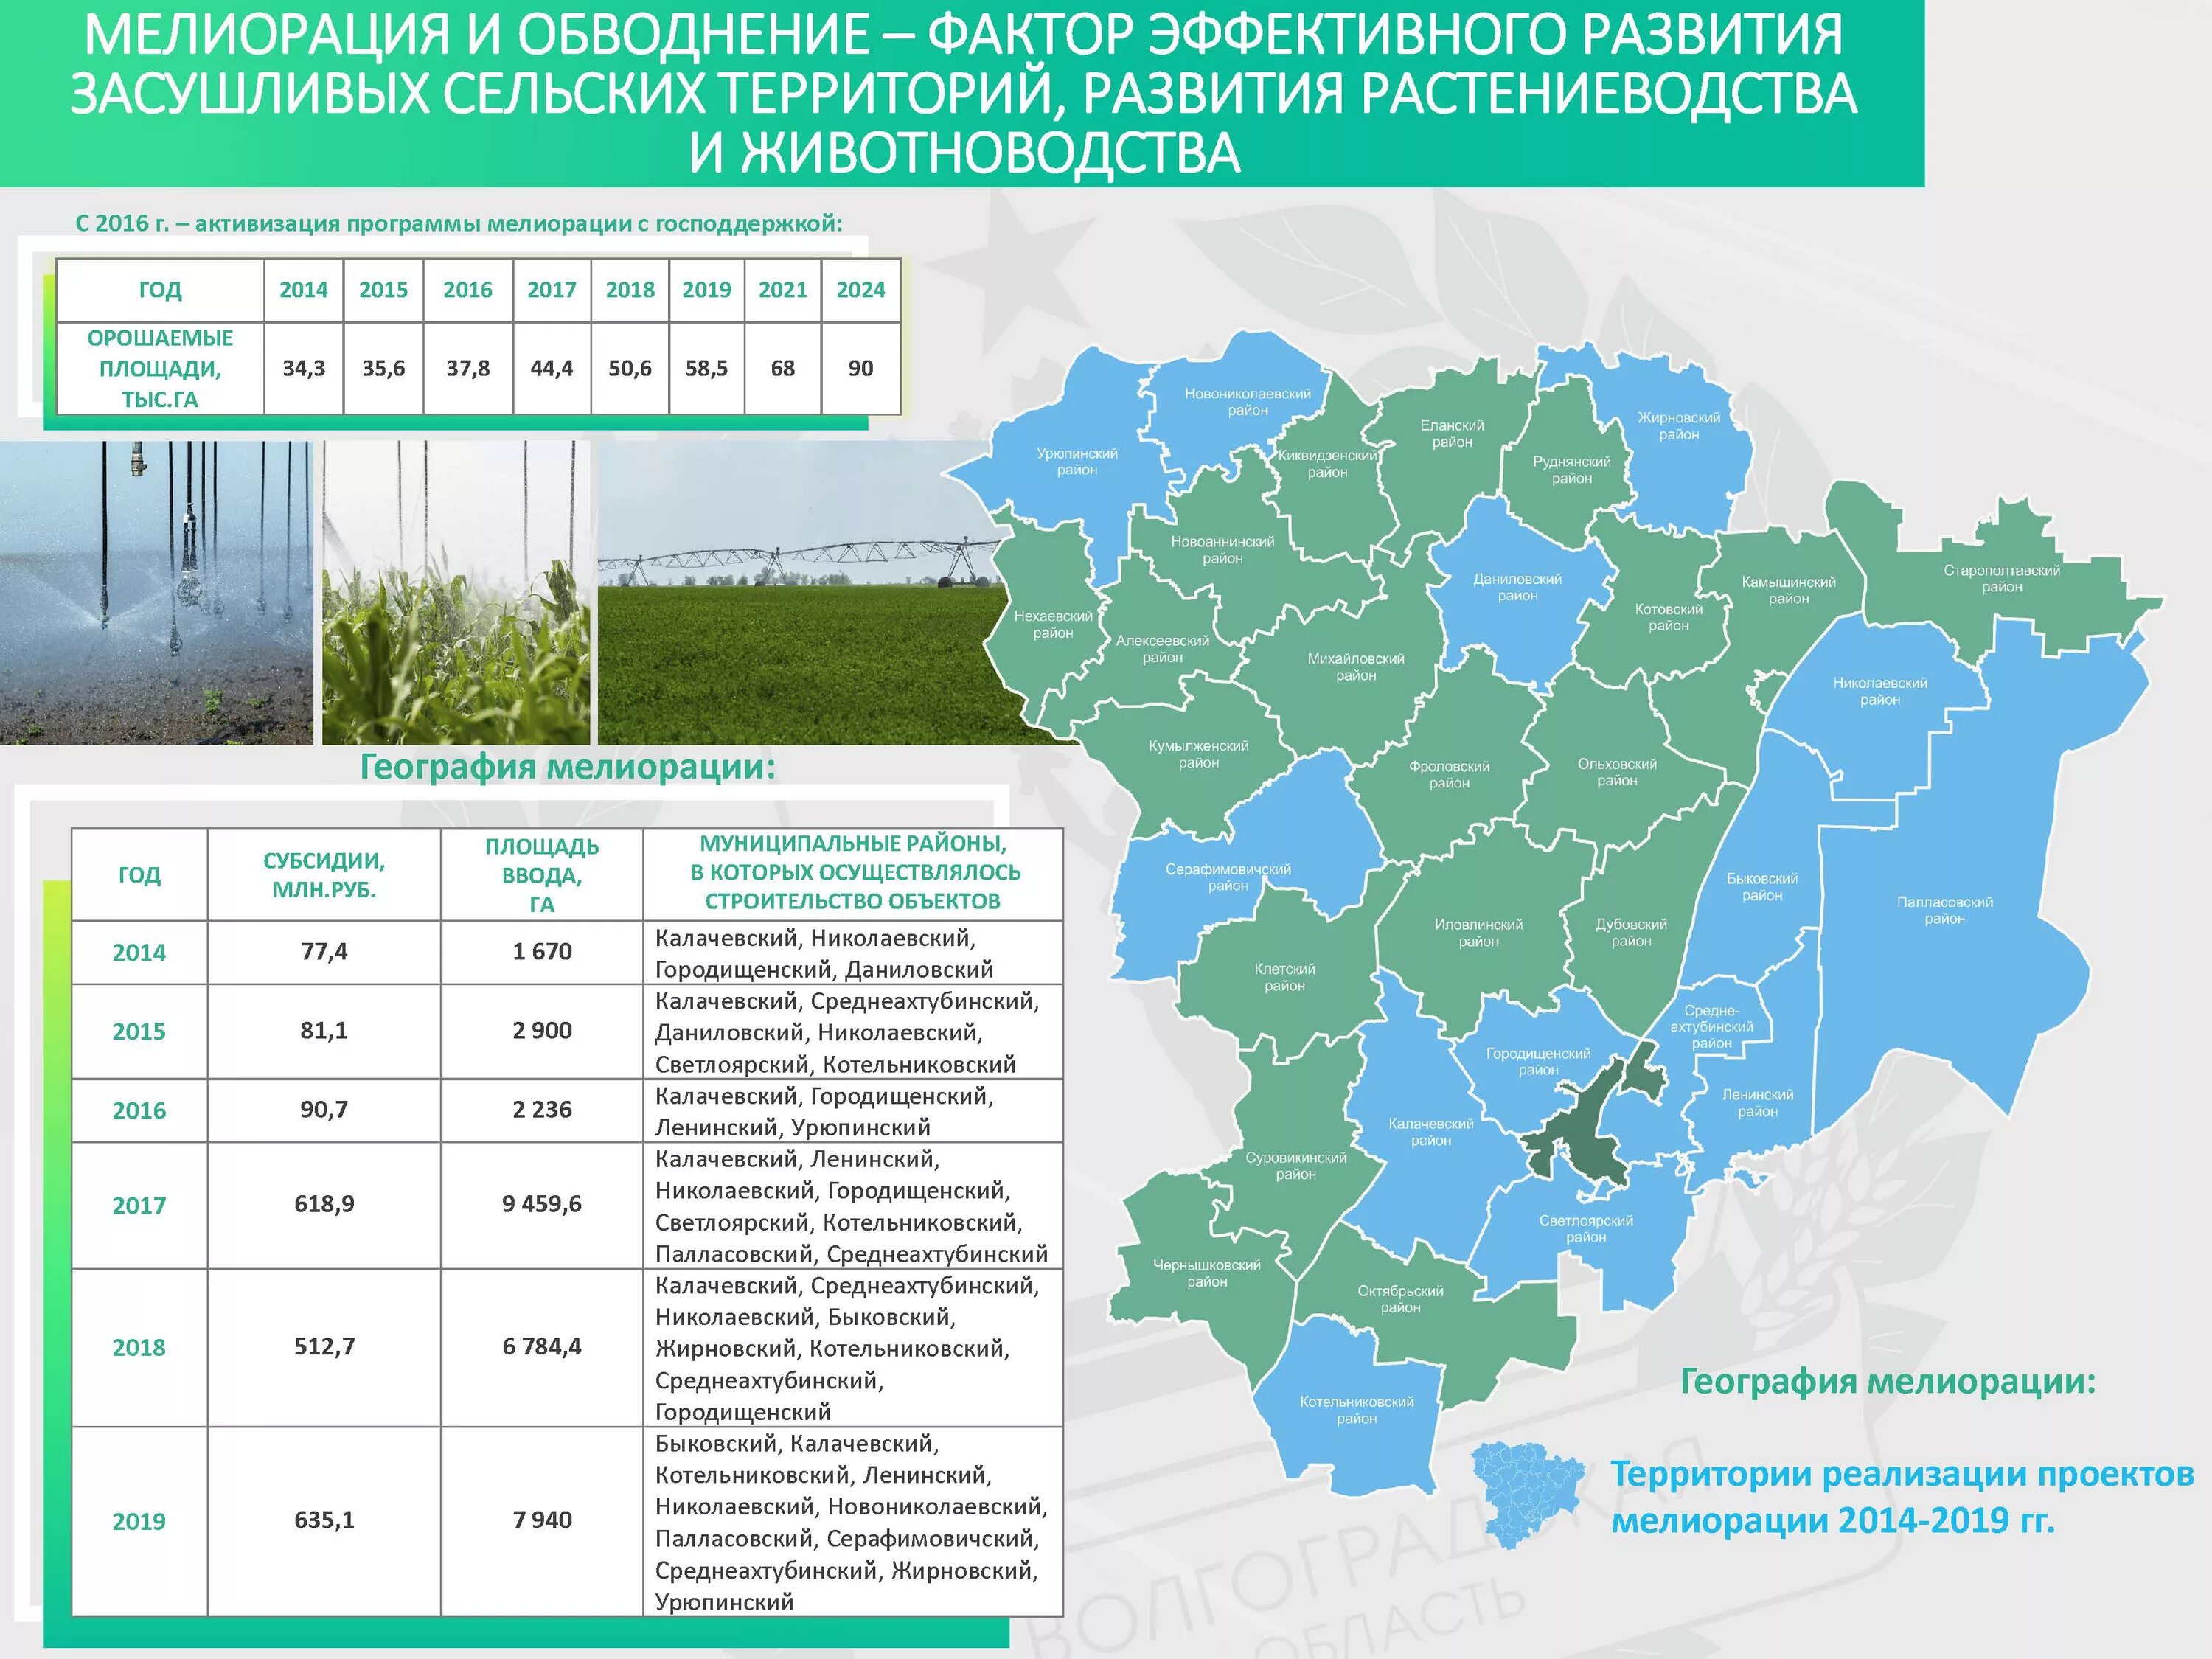Open the corn irrigation photo
2212x1659 pixels.
(x=456, y=592)
